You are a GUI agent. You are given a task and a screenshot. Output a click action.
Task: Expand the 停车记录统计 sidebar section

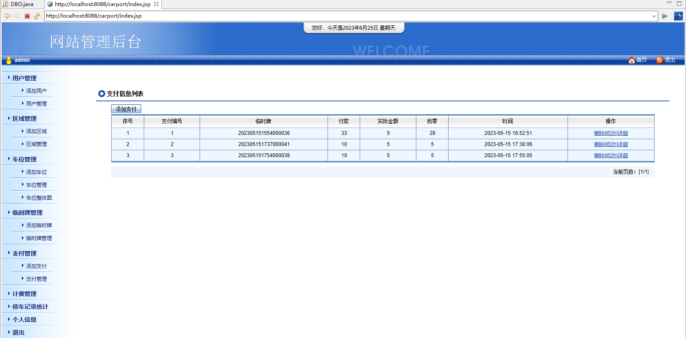(x=30, y=307)
